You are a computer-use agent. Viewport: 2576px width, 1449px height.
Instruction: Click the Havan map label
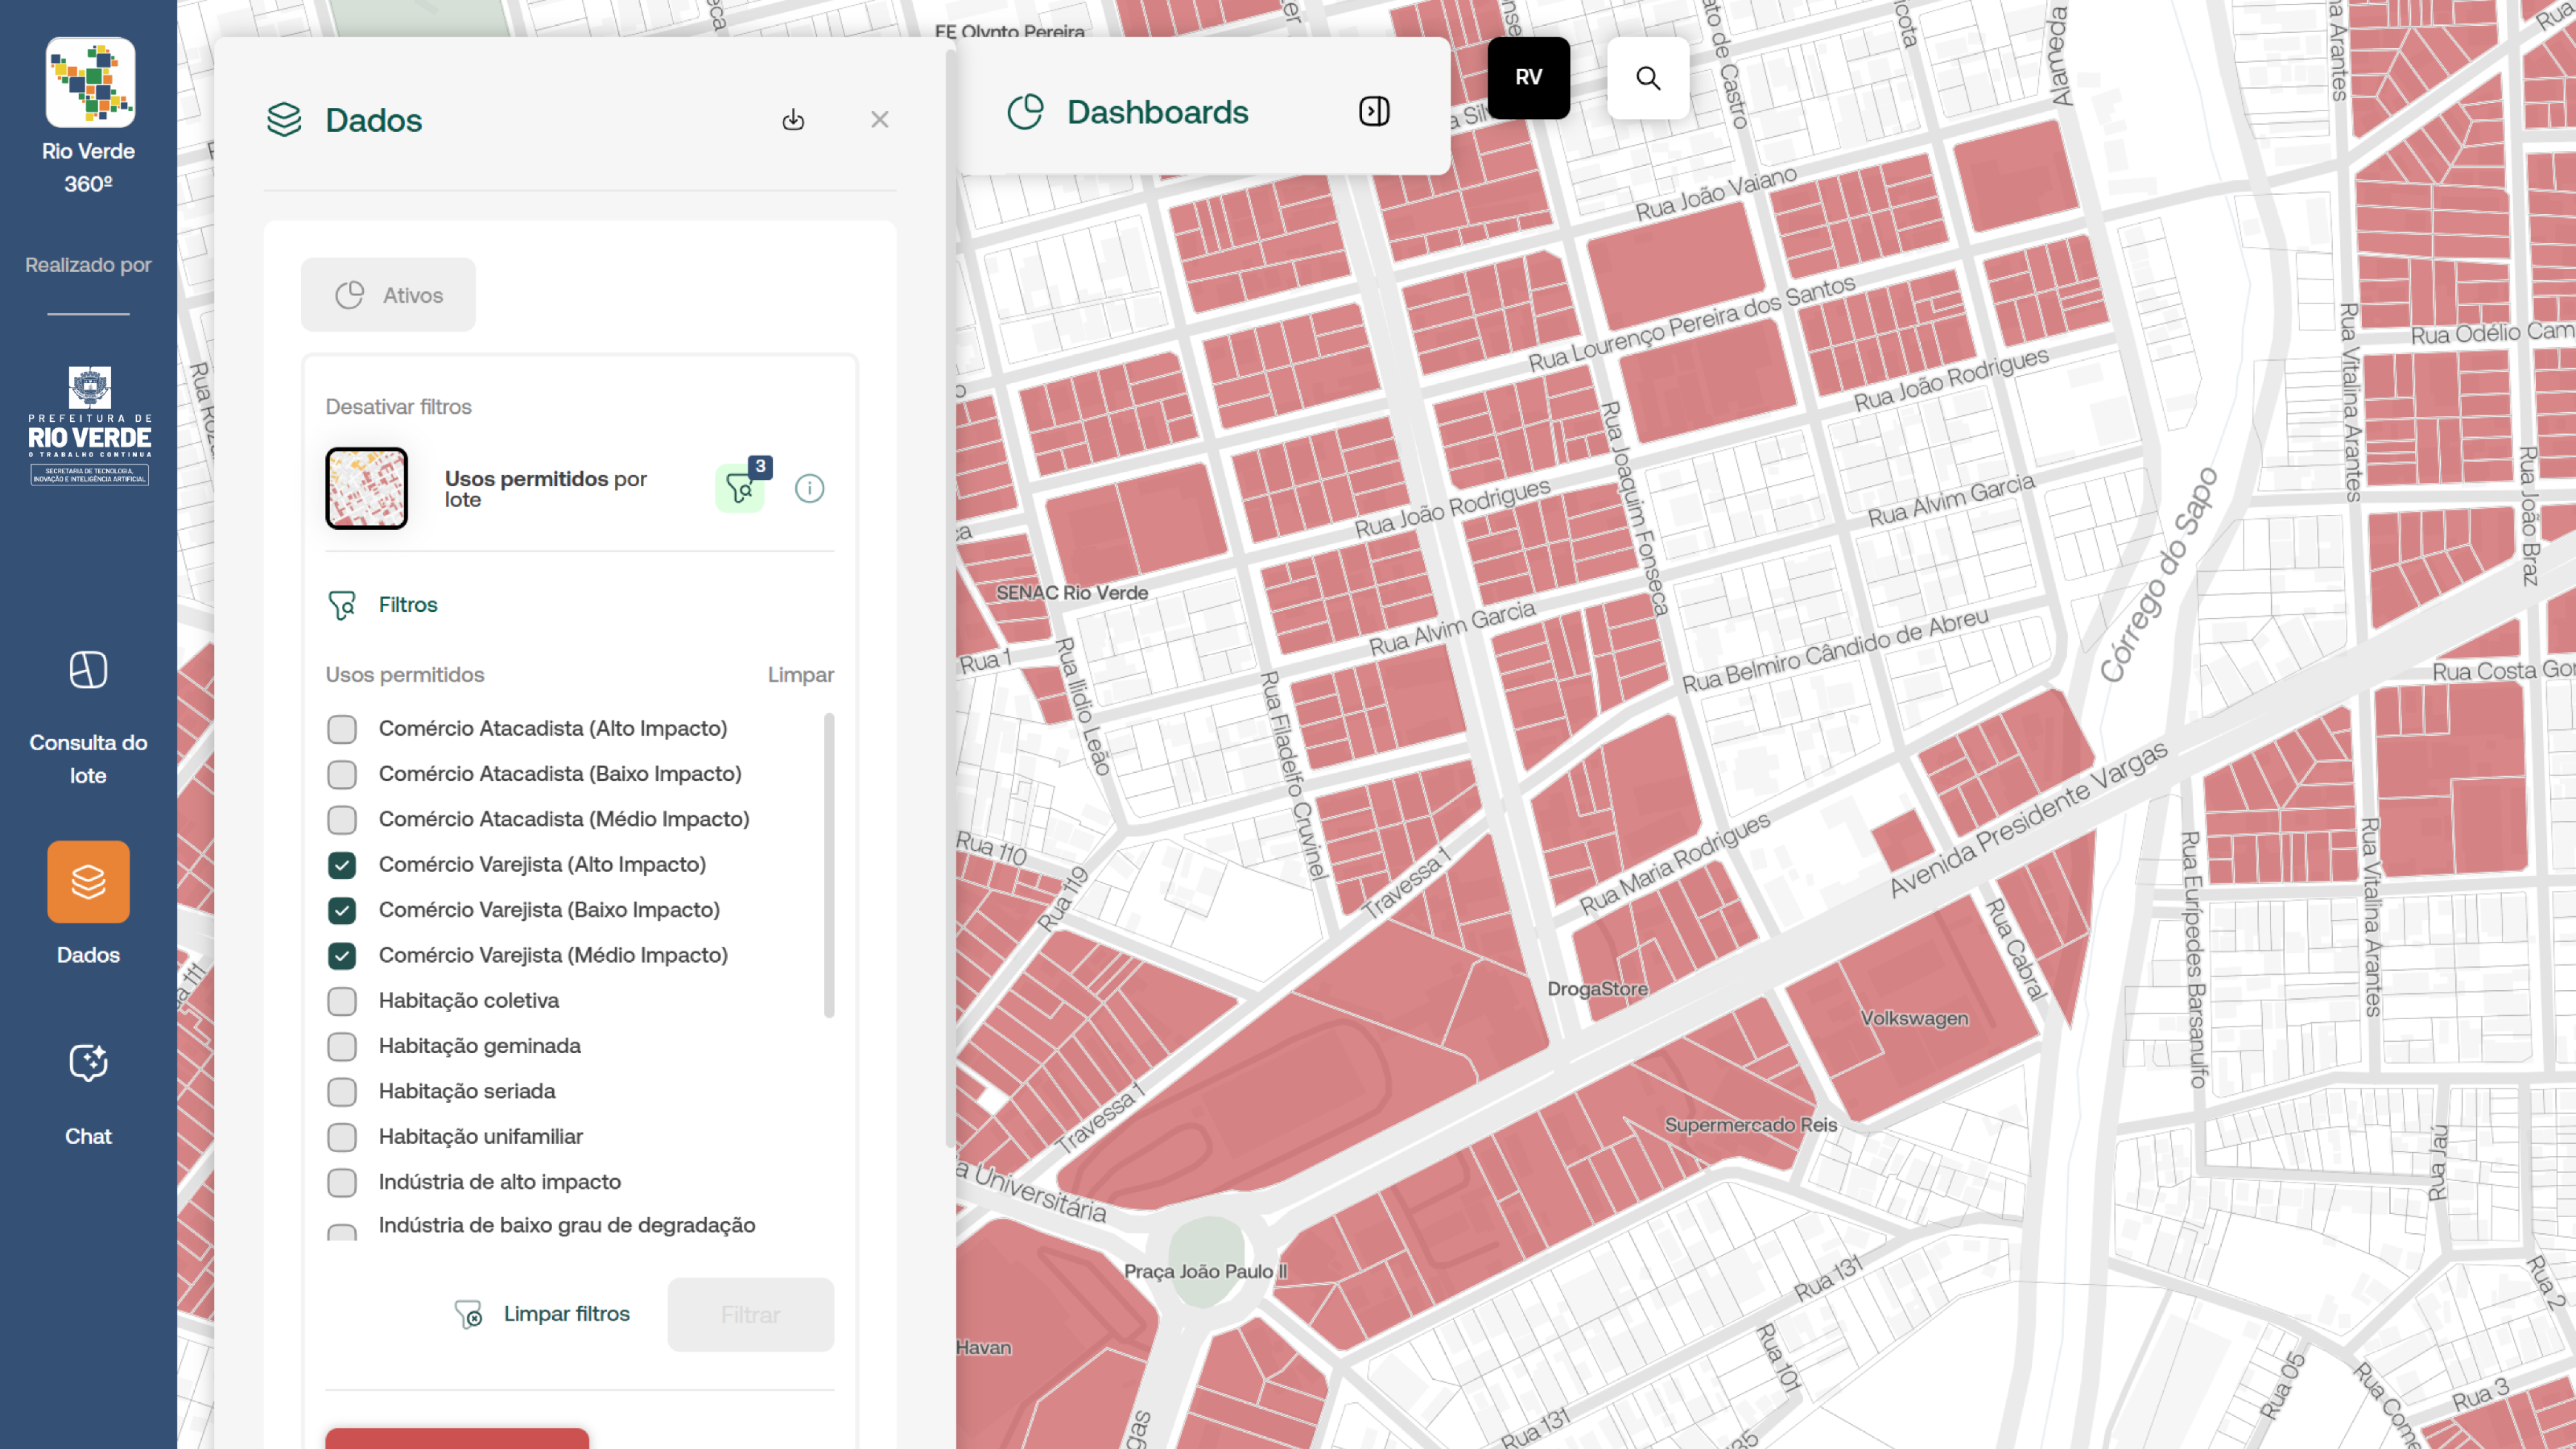(984, 1348)
